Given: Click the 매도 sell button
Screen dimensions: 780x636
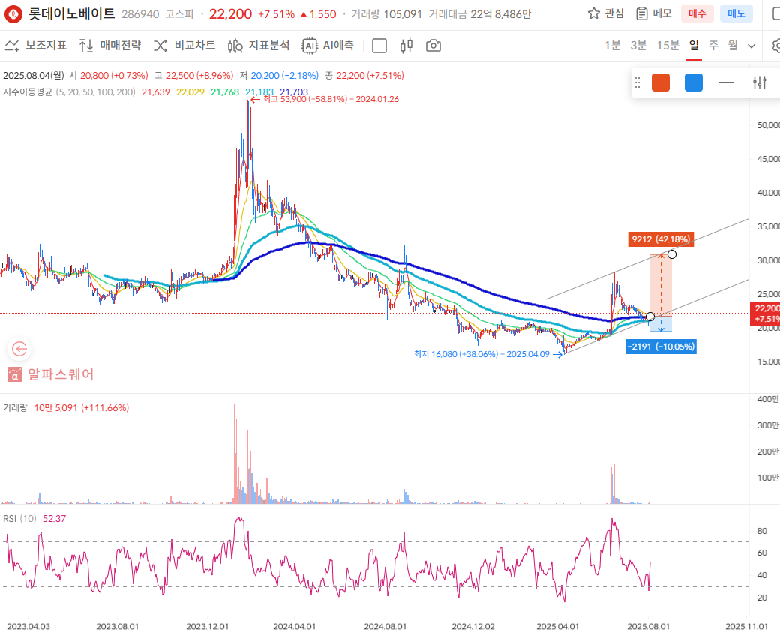Looking at the screenshot, I should pos(736,13).
